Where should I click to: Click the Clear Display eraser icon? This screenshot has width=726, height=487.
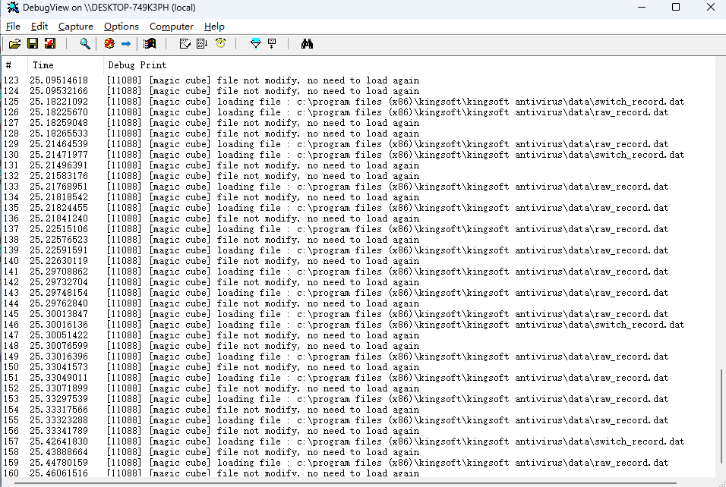click(185, 44)
